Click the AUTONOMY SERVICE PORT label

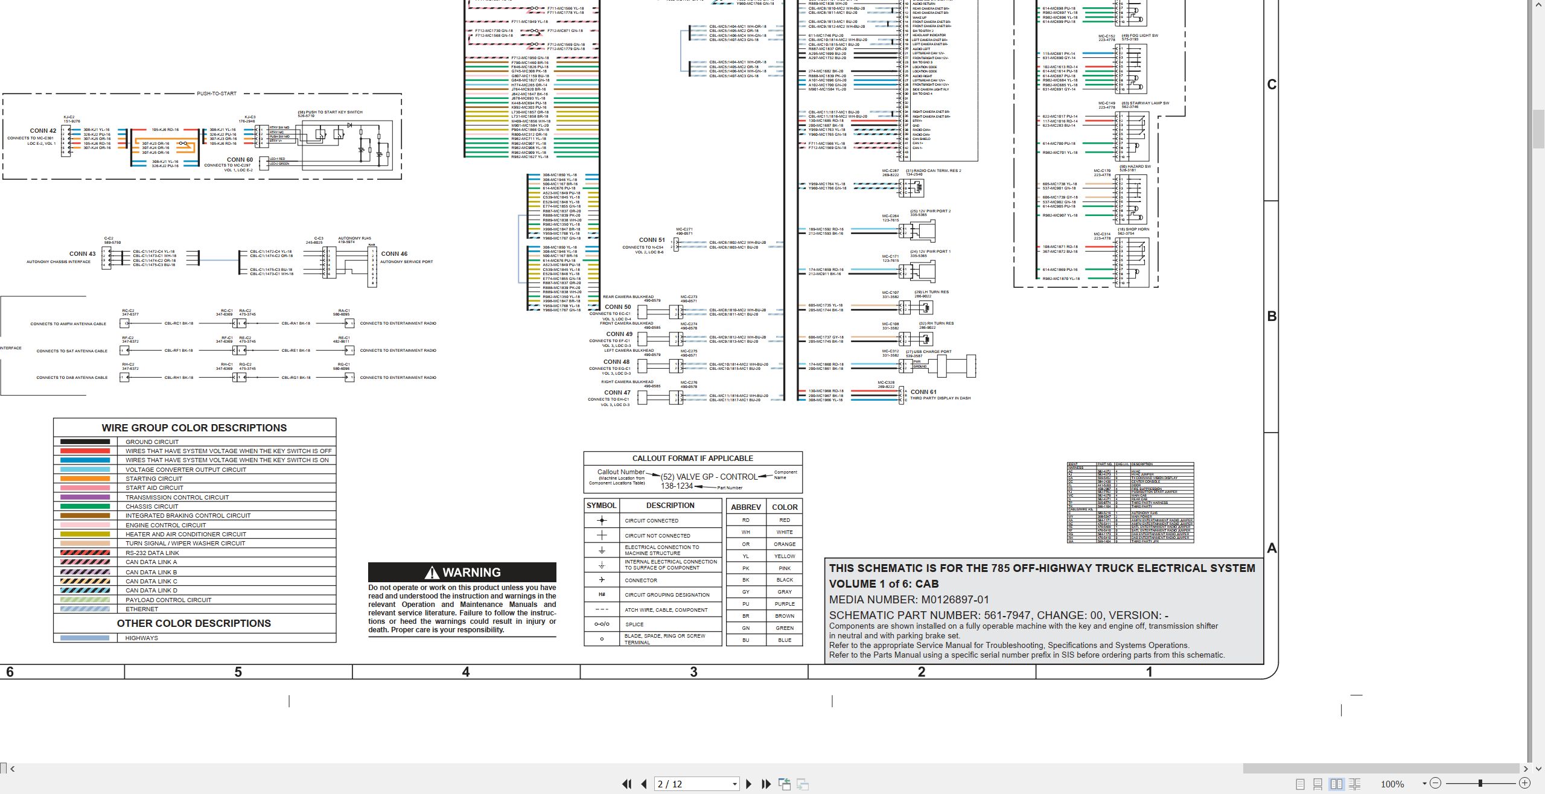click(406, 262)
